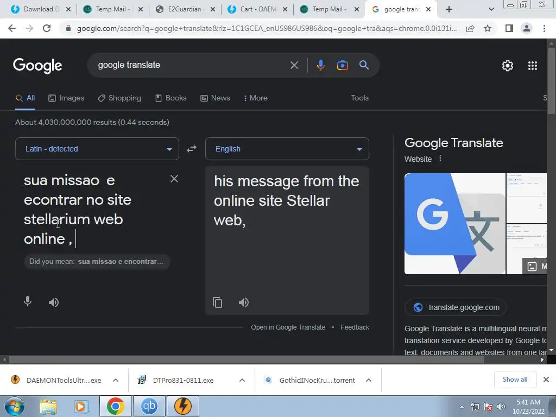Open Windows Explorer from taskbar
Screen dimensions: 556x417
(48, 407)
